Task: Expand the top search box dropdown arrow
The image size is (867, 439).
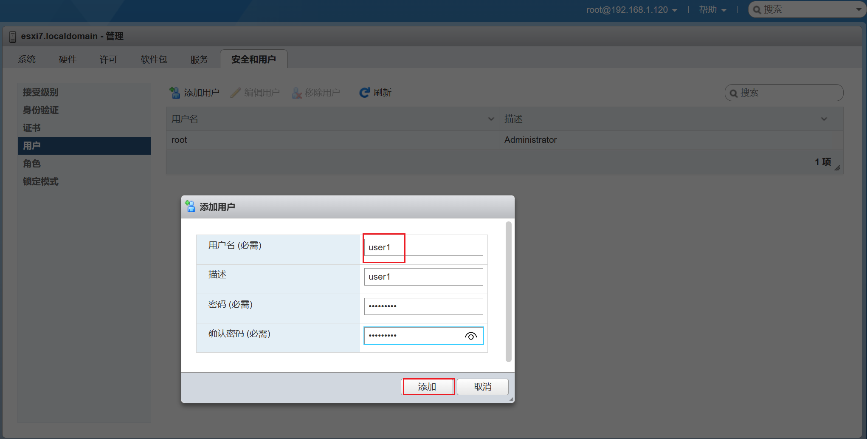Action: [x=859, y=10]
